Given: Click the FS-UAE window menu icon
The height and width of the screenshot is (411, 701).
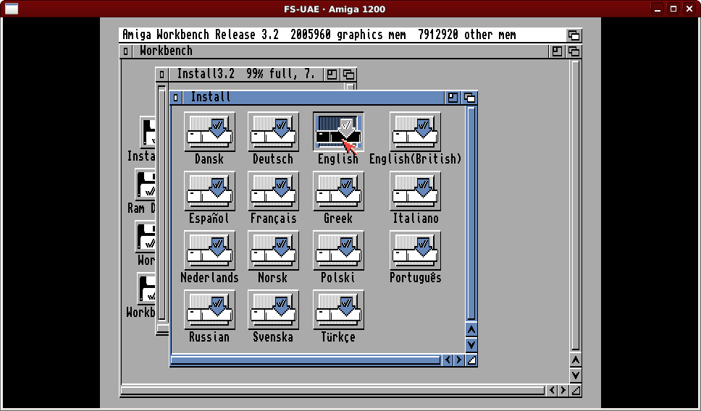Looking at the screenshot, I should 12,9.
